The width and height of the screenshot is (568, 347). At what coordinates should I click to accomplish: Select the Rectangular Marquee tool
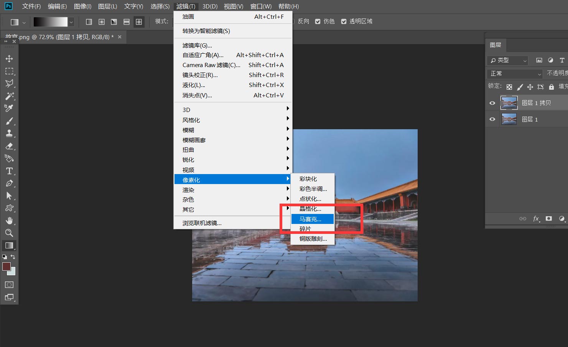[x=9, y=71]
